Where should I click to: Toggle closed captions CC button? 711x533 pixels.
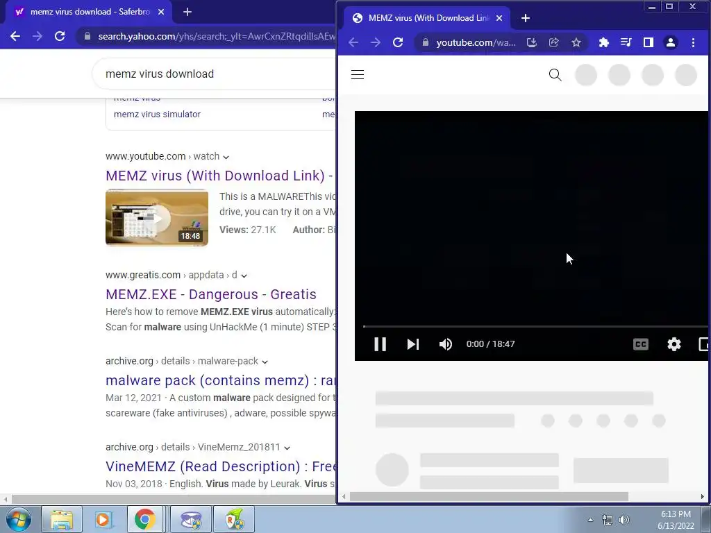coord(641,344)
